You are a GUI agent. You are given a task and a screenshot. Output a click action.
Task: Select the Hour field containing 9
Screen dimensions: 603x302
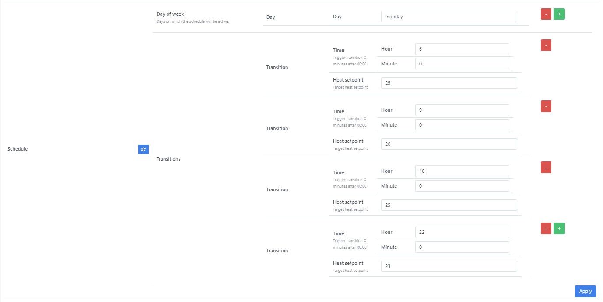tap(462, 110)
